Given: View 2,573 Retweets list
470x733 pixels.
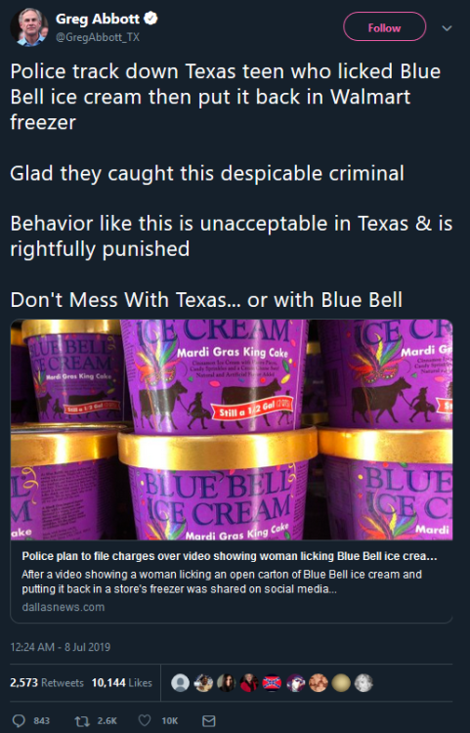Looking at the screenshot, I should point(47,683).
